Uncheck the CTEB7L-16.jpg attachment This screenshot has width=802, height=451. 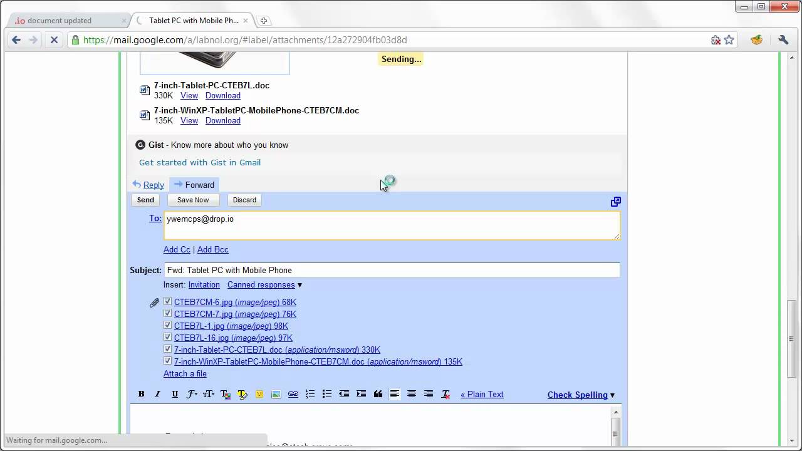167,337
